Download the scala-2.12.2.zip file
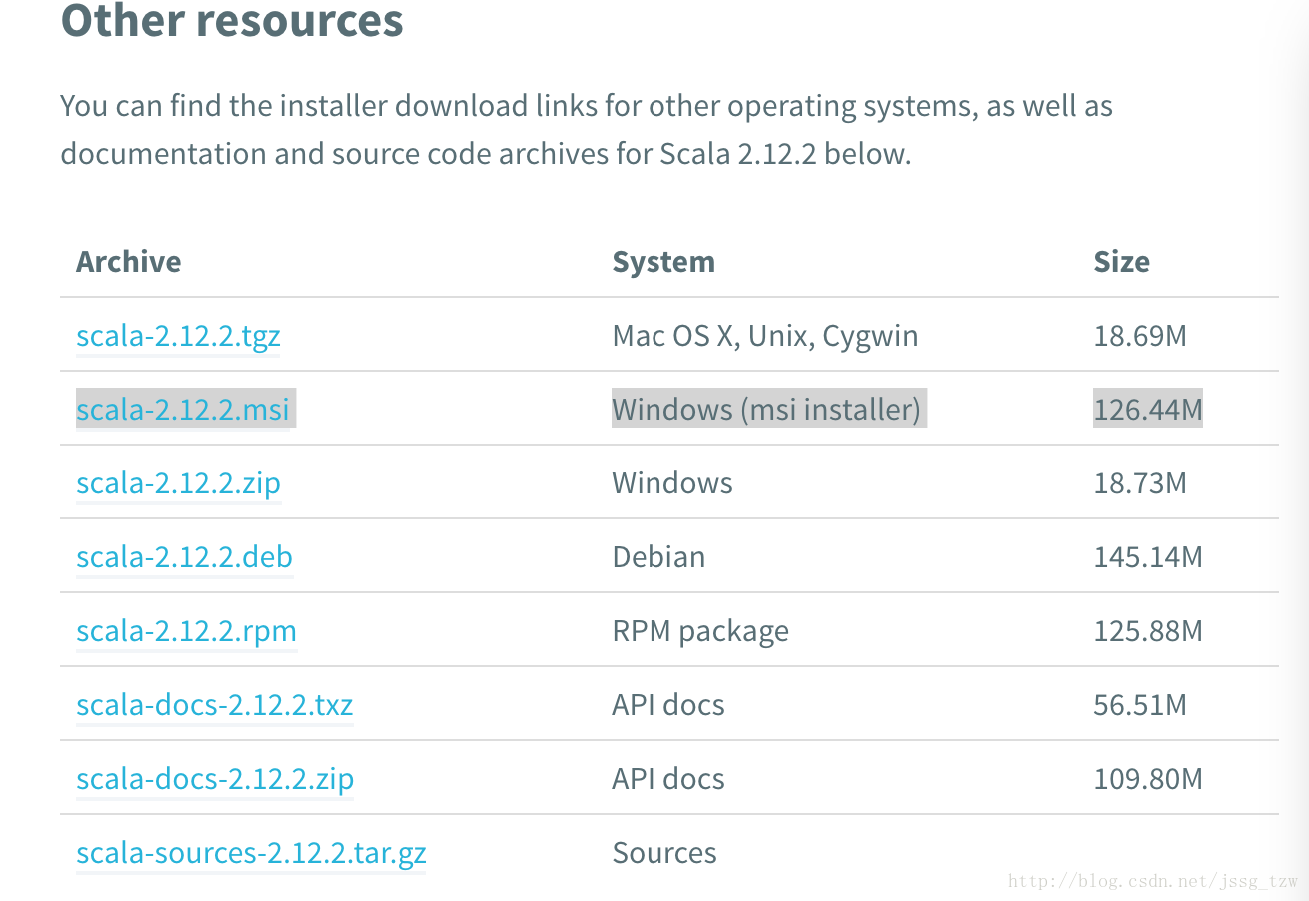 [x=179, y=483]
